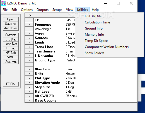Click the Step Size value 1 Deg.
The image size is (145, 113).
coord(70,87)
